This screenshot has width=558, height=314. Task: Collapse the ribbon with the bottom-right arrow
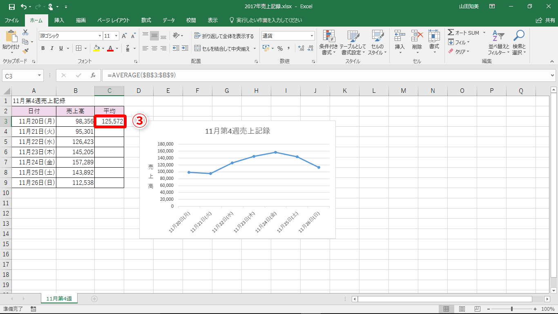[552, 61]
